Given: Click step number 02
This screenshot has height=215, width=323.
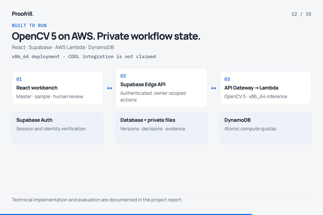Looking at the screenshot, I should click(x=123, y=76).
